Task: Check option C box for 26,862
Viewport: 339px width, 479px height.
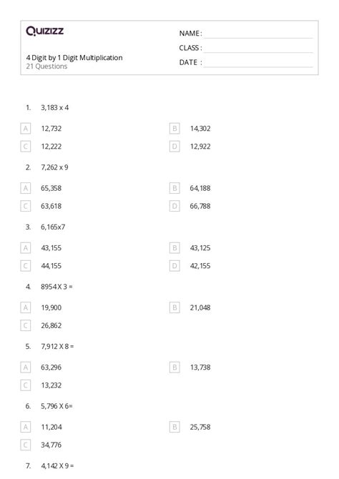Action: click(x=26, y=325)
